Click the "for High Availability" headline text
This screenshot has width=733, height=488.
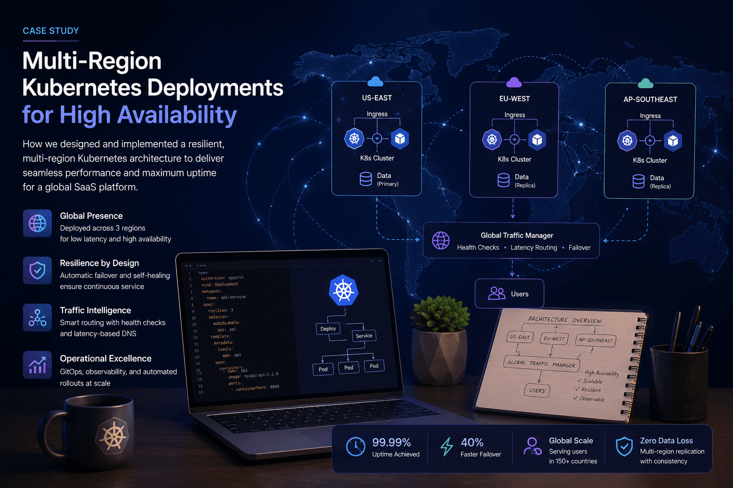[x=129, y=115]
